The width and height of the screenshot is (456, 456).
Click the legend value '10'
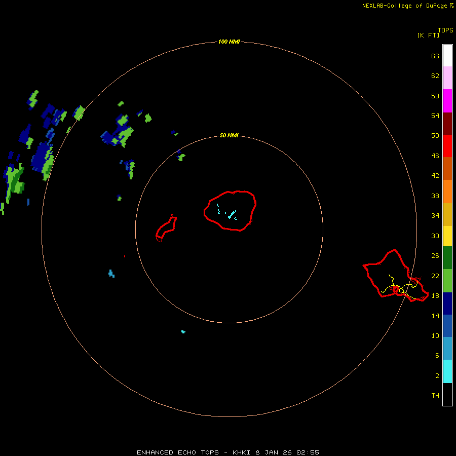[x=435, y=335]
